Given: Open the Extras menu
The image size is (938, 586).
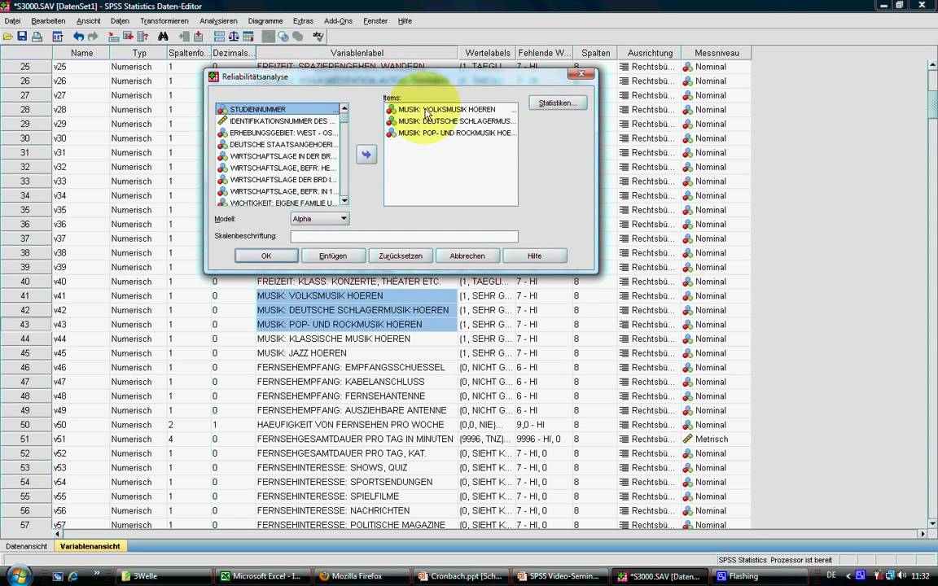Looking at the screenshot, I should point(303,21).
